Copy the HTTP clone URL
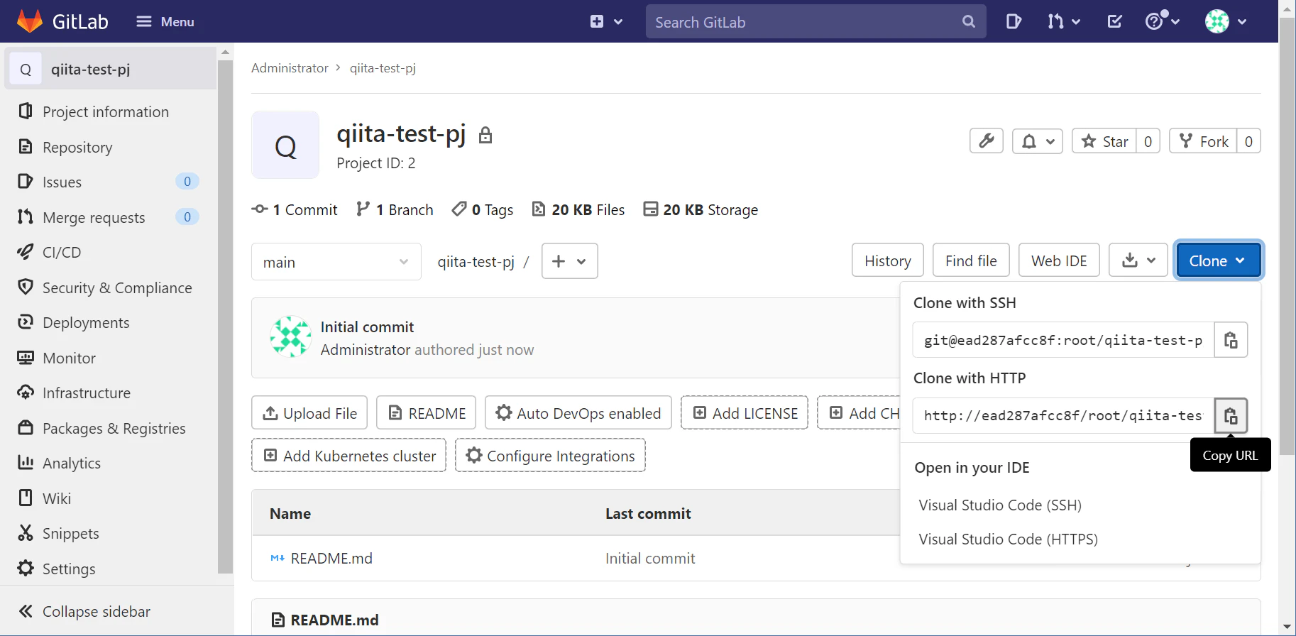Screen dimensions: 1296x636 click(x=1231, y=415)
